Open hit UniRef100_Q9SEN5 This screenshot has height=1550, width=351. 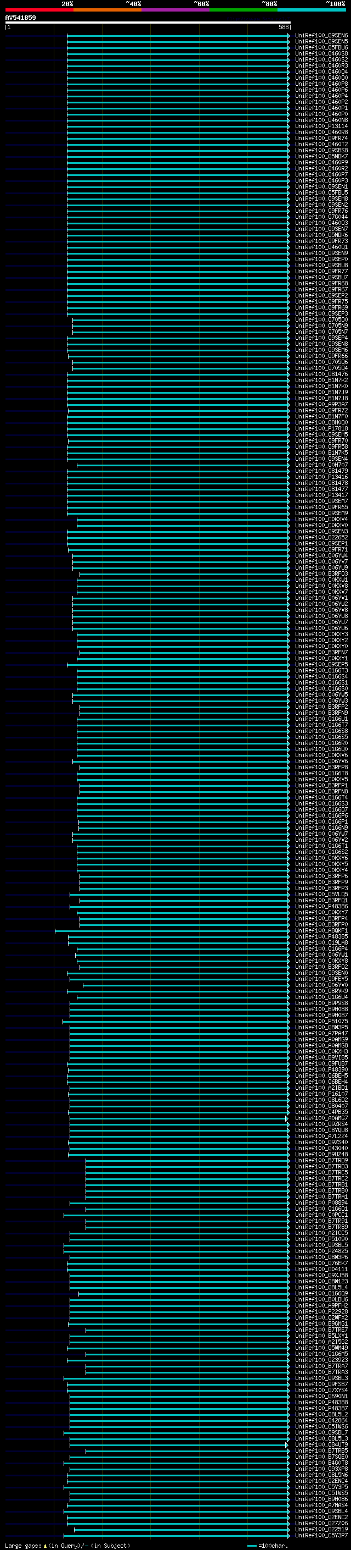pos(321,42)
